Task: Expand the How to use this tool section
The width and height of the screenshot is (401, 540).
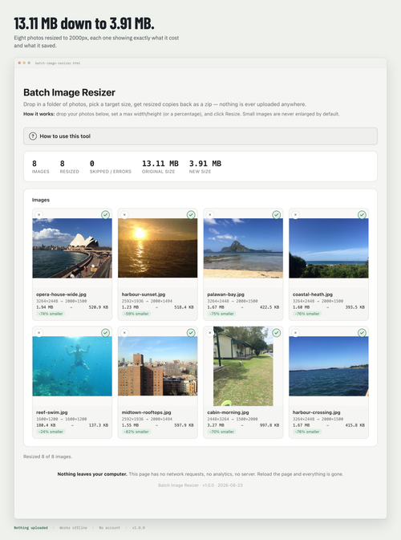Action: tap(200, 136)
